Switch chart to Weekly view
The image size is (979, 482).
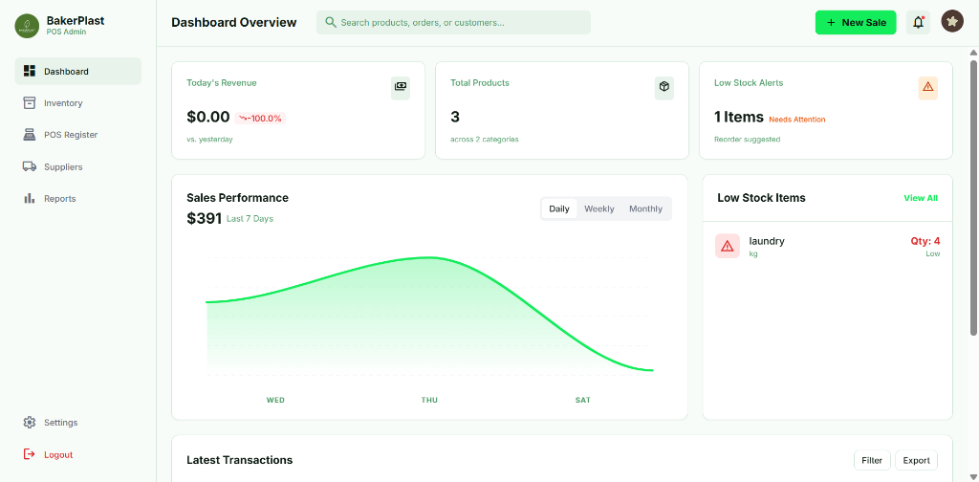[599, 208]
